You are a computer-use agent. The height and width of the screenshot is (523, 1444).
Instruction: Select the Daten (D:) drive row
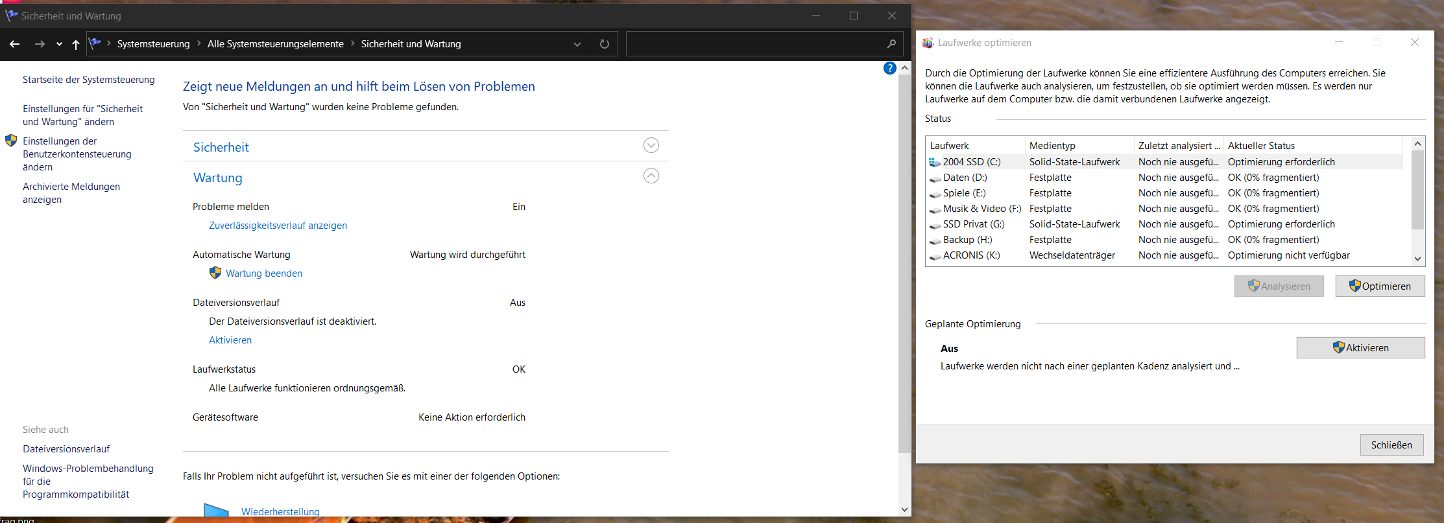tap(1164, 178)
